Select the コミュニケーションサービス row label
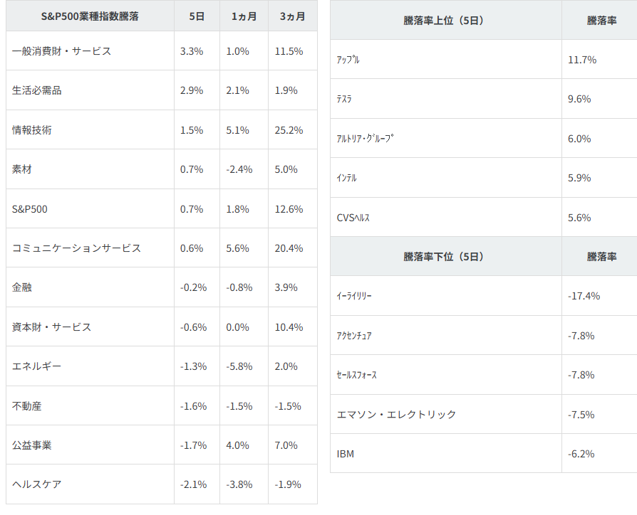637x515 pixels. (77, 248)
